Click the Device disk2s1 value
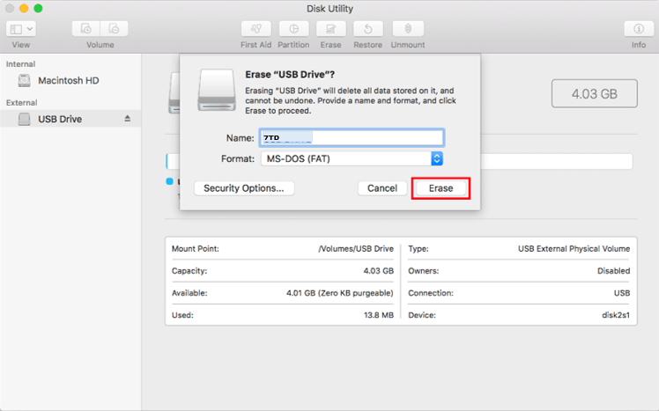The image size is (659, 411). point(616,315)
